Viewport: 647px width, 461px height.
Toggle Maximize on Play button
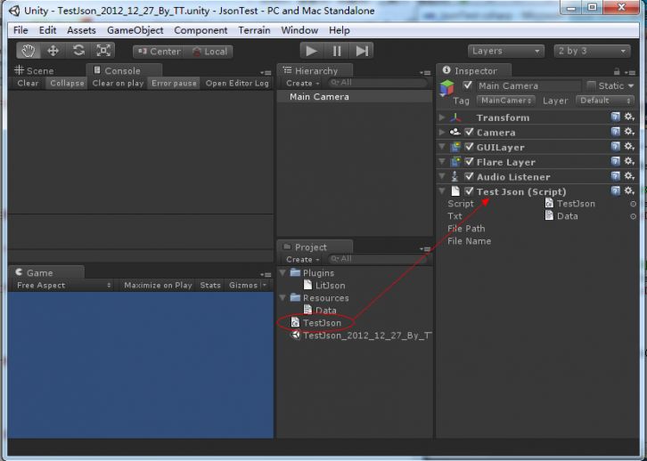click(158, 285)
